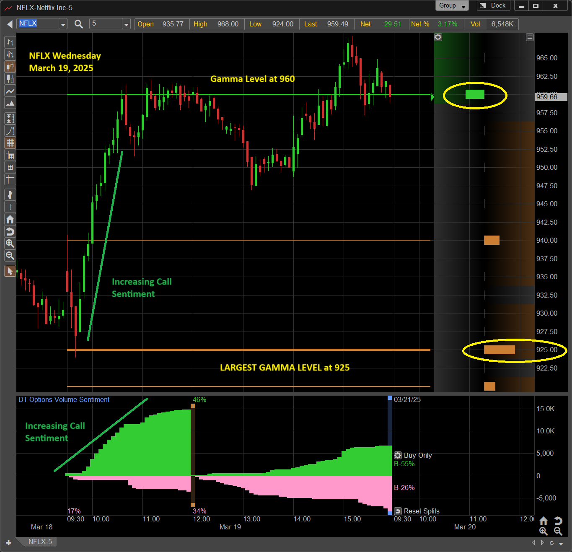Switch chart to mountain area style
Screen dimensions: 572x552
[10, 103]
